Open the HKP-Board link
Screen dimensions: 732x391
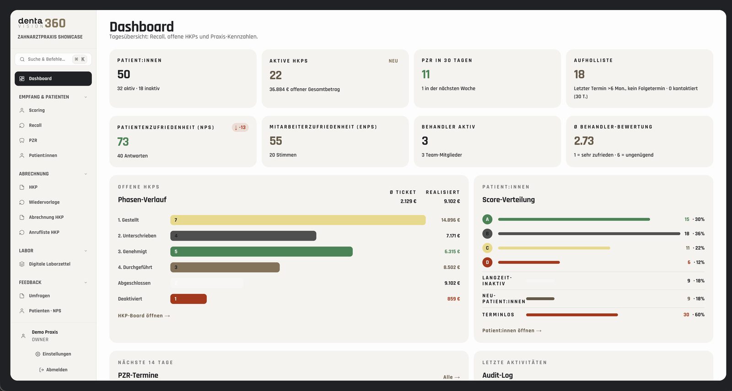tap(144, 316)
